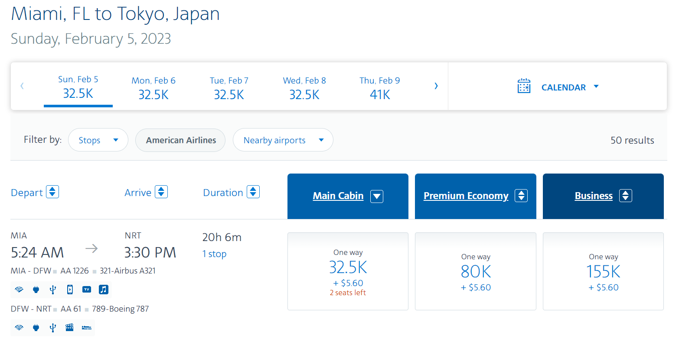
Task: Select the power outlet icon under AA 1226
Action: (x=36, y=290)
